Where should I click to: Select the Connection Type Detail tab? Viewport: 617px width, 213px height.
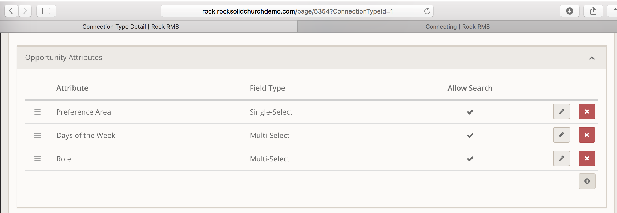pyautogui.click(x=130, y=27)
